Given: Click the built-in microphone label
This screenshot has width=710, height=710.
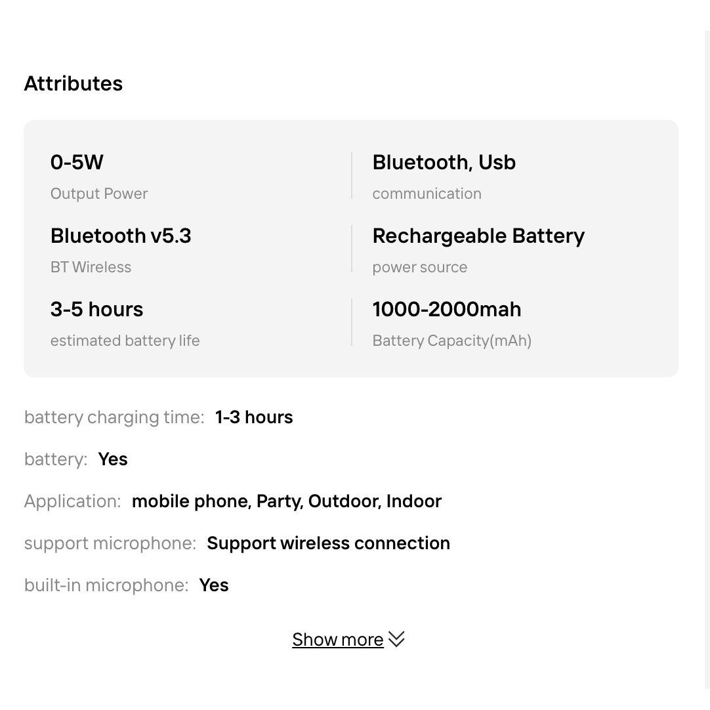Looking at the screenshot, I should tap(106, 585).
